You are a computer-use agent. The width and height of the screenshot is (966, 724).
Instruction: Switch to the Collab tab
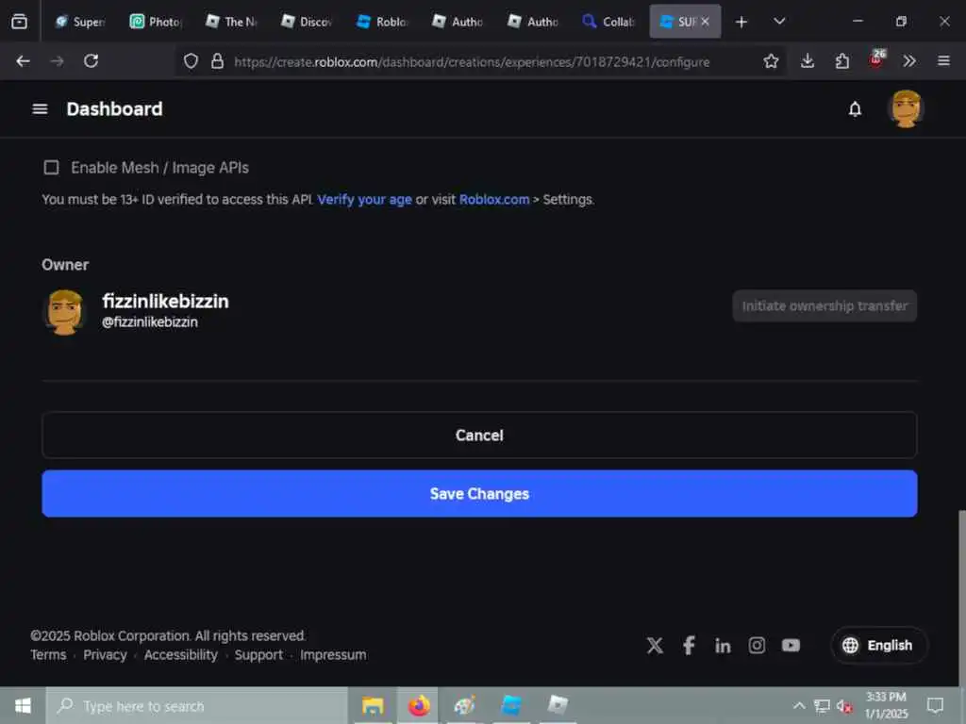(608, 22)
